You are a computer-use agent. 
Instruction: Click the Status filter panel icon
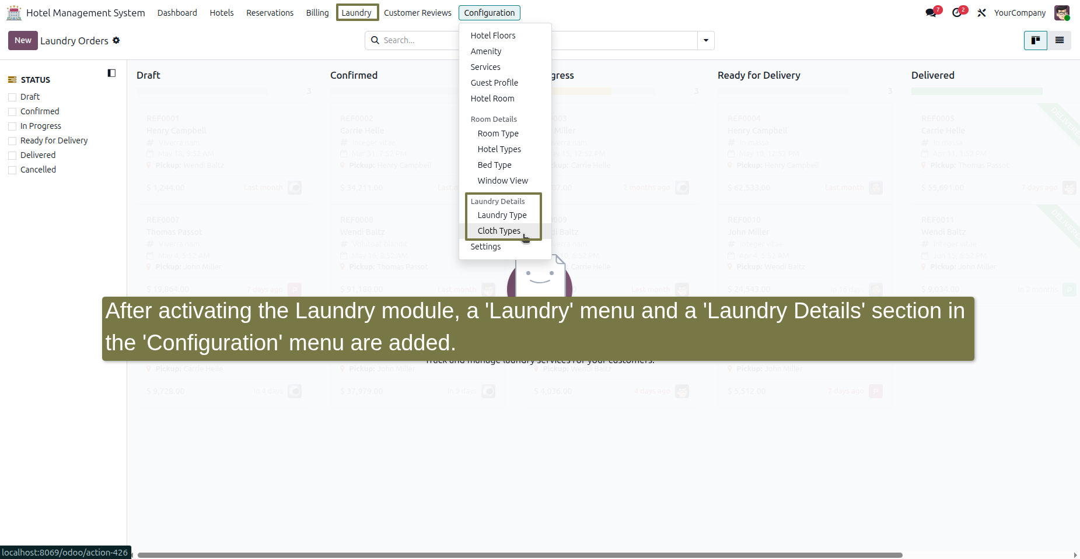[12, 80]
